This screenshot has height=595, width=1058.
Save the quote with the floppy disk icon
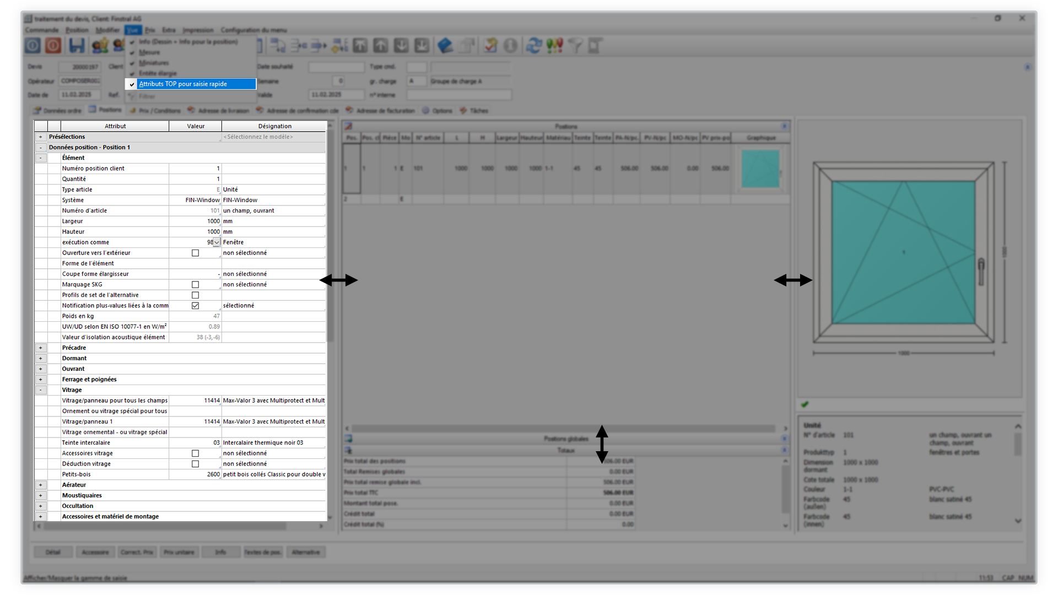(77, 45)
